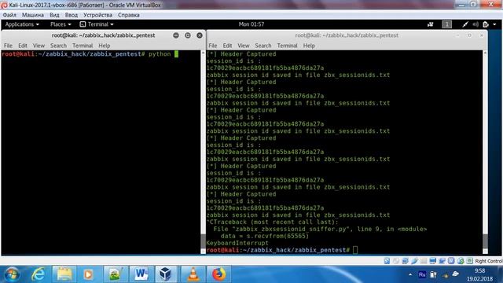Open workspace switcher indicator labeled 1
503x283 pixels.
[446, 24]
